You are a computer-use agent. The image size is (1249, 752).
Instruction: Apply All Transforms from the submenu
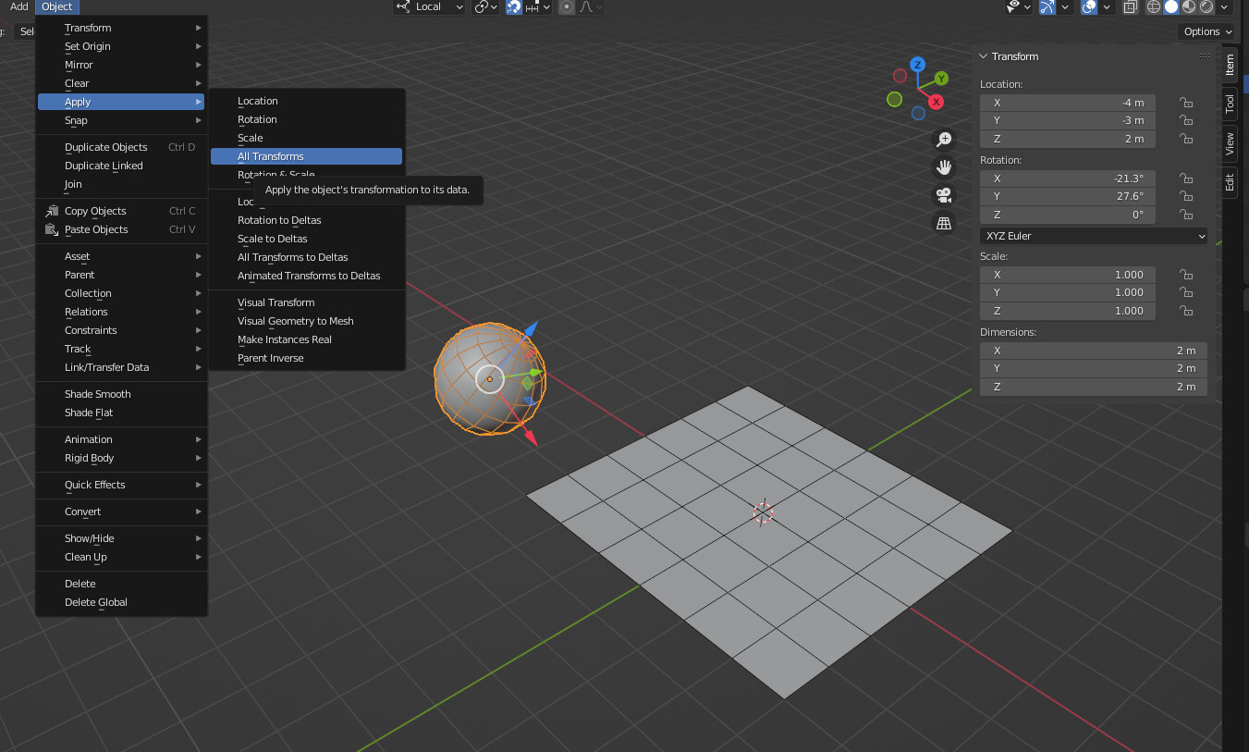tap(306, 156)
